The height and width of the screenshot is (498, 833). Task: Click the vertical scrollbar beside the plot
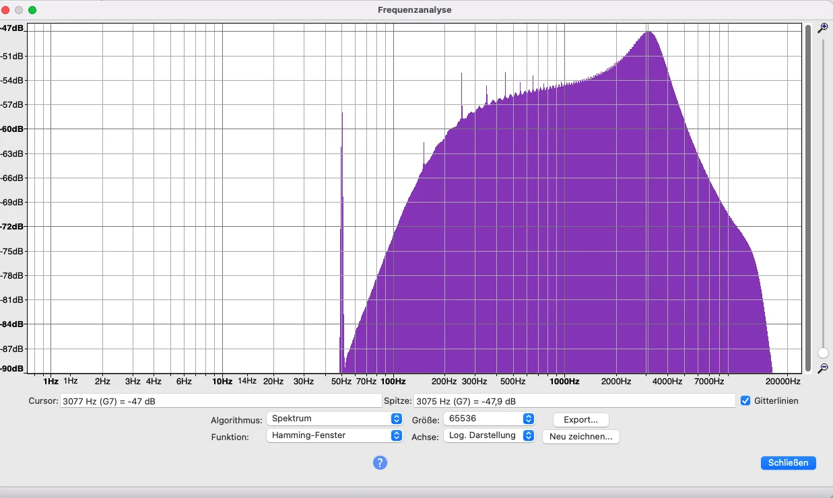pyautogui.click(x=808, y=198)
